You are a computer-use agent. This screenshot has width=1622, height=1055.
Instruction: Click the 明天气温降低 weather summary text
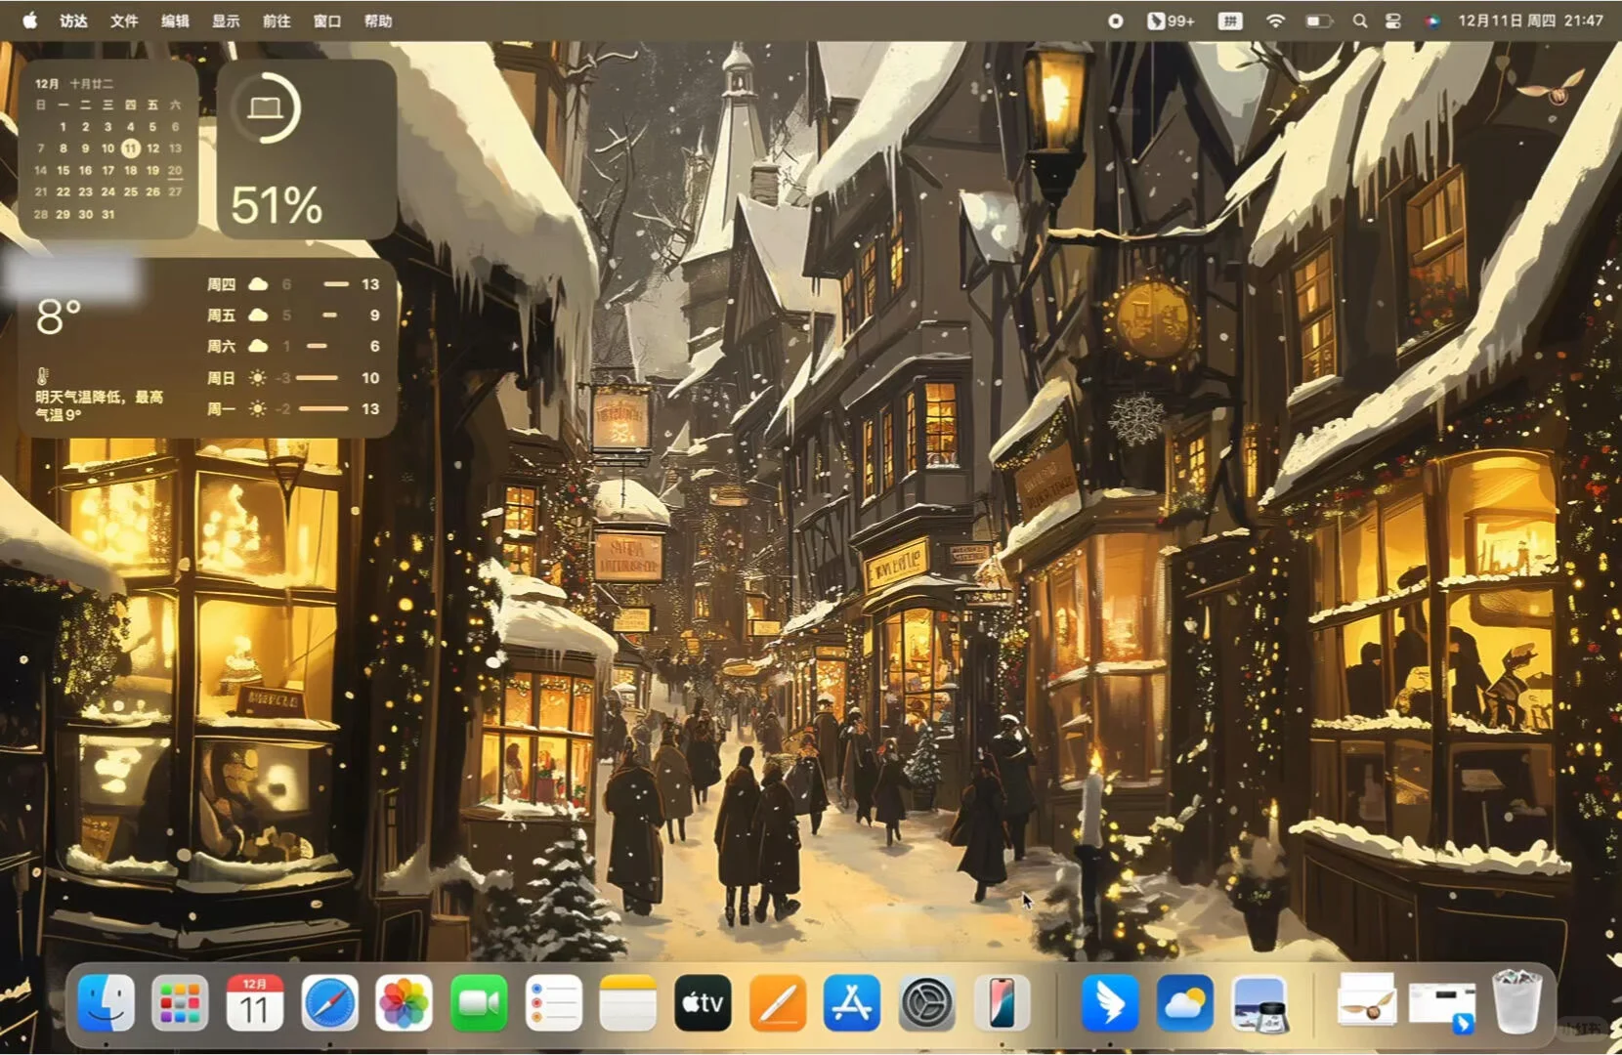coord(99,405)
